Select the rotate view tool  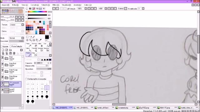34,40
